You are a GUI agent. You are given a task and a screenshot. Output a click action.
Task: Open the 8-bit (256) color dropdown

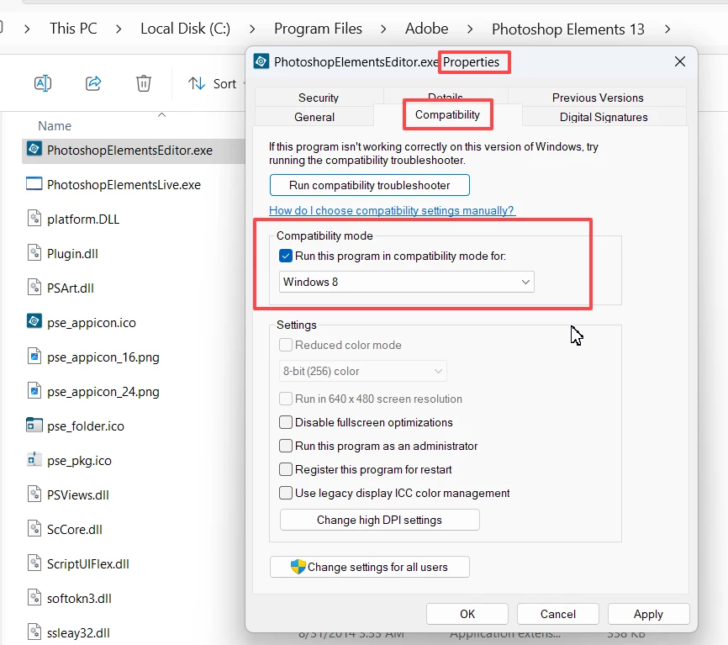362,371
